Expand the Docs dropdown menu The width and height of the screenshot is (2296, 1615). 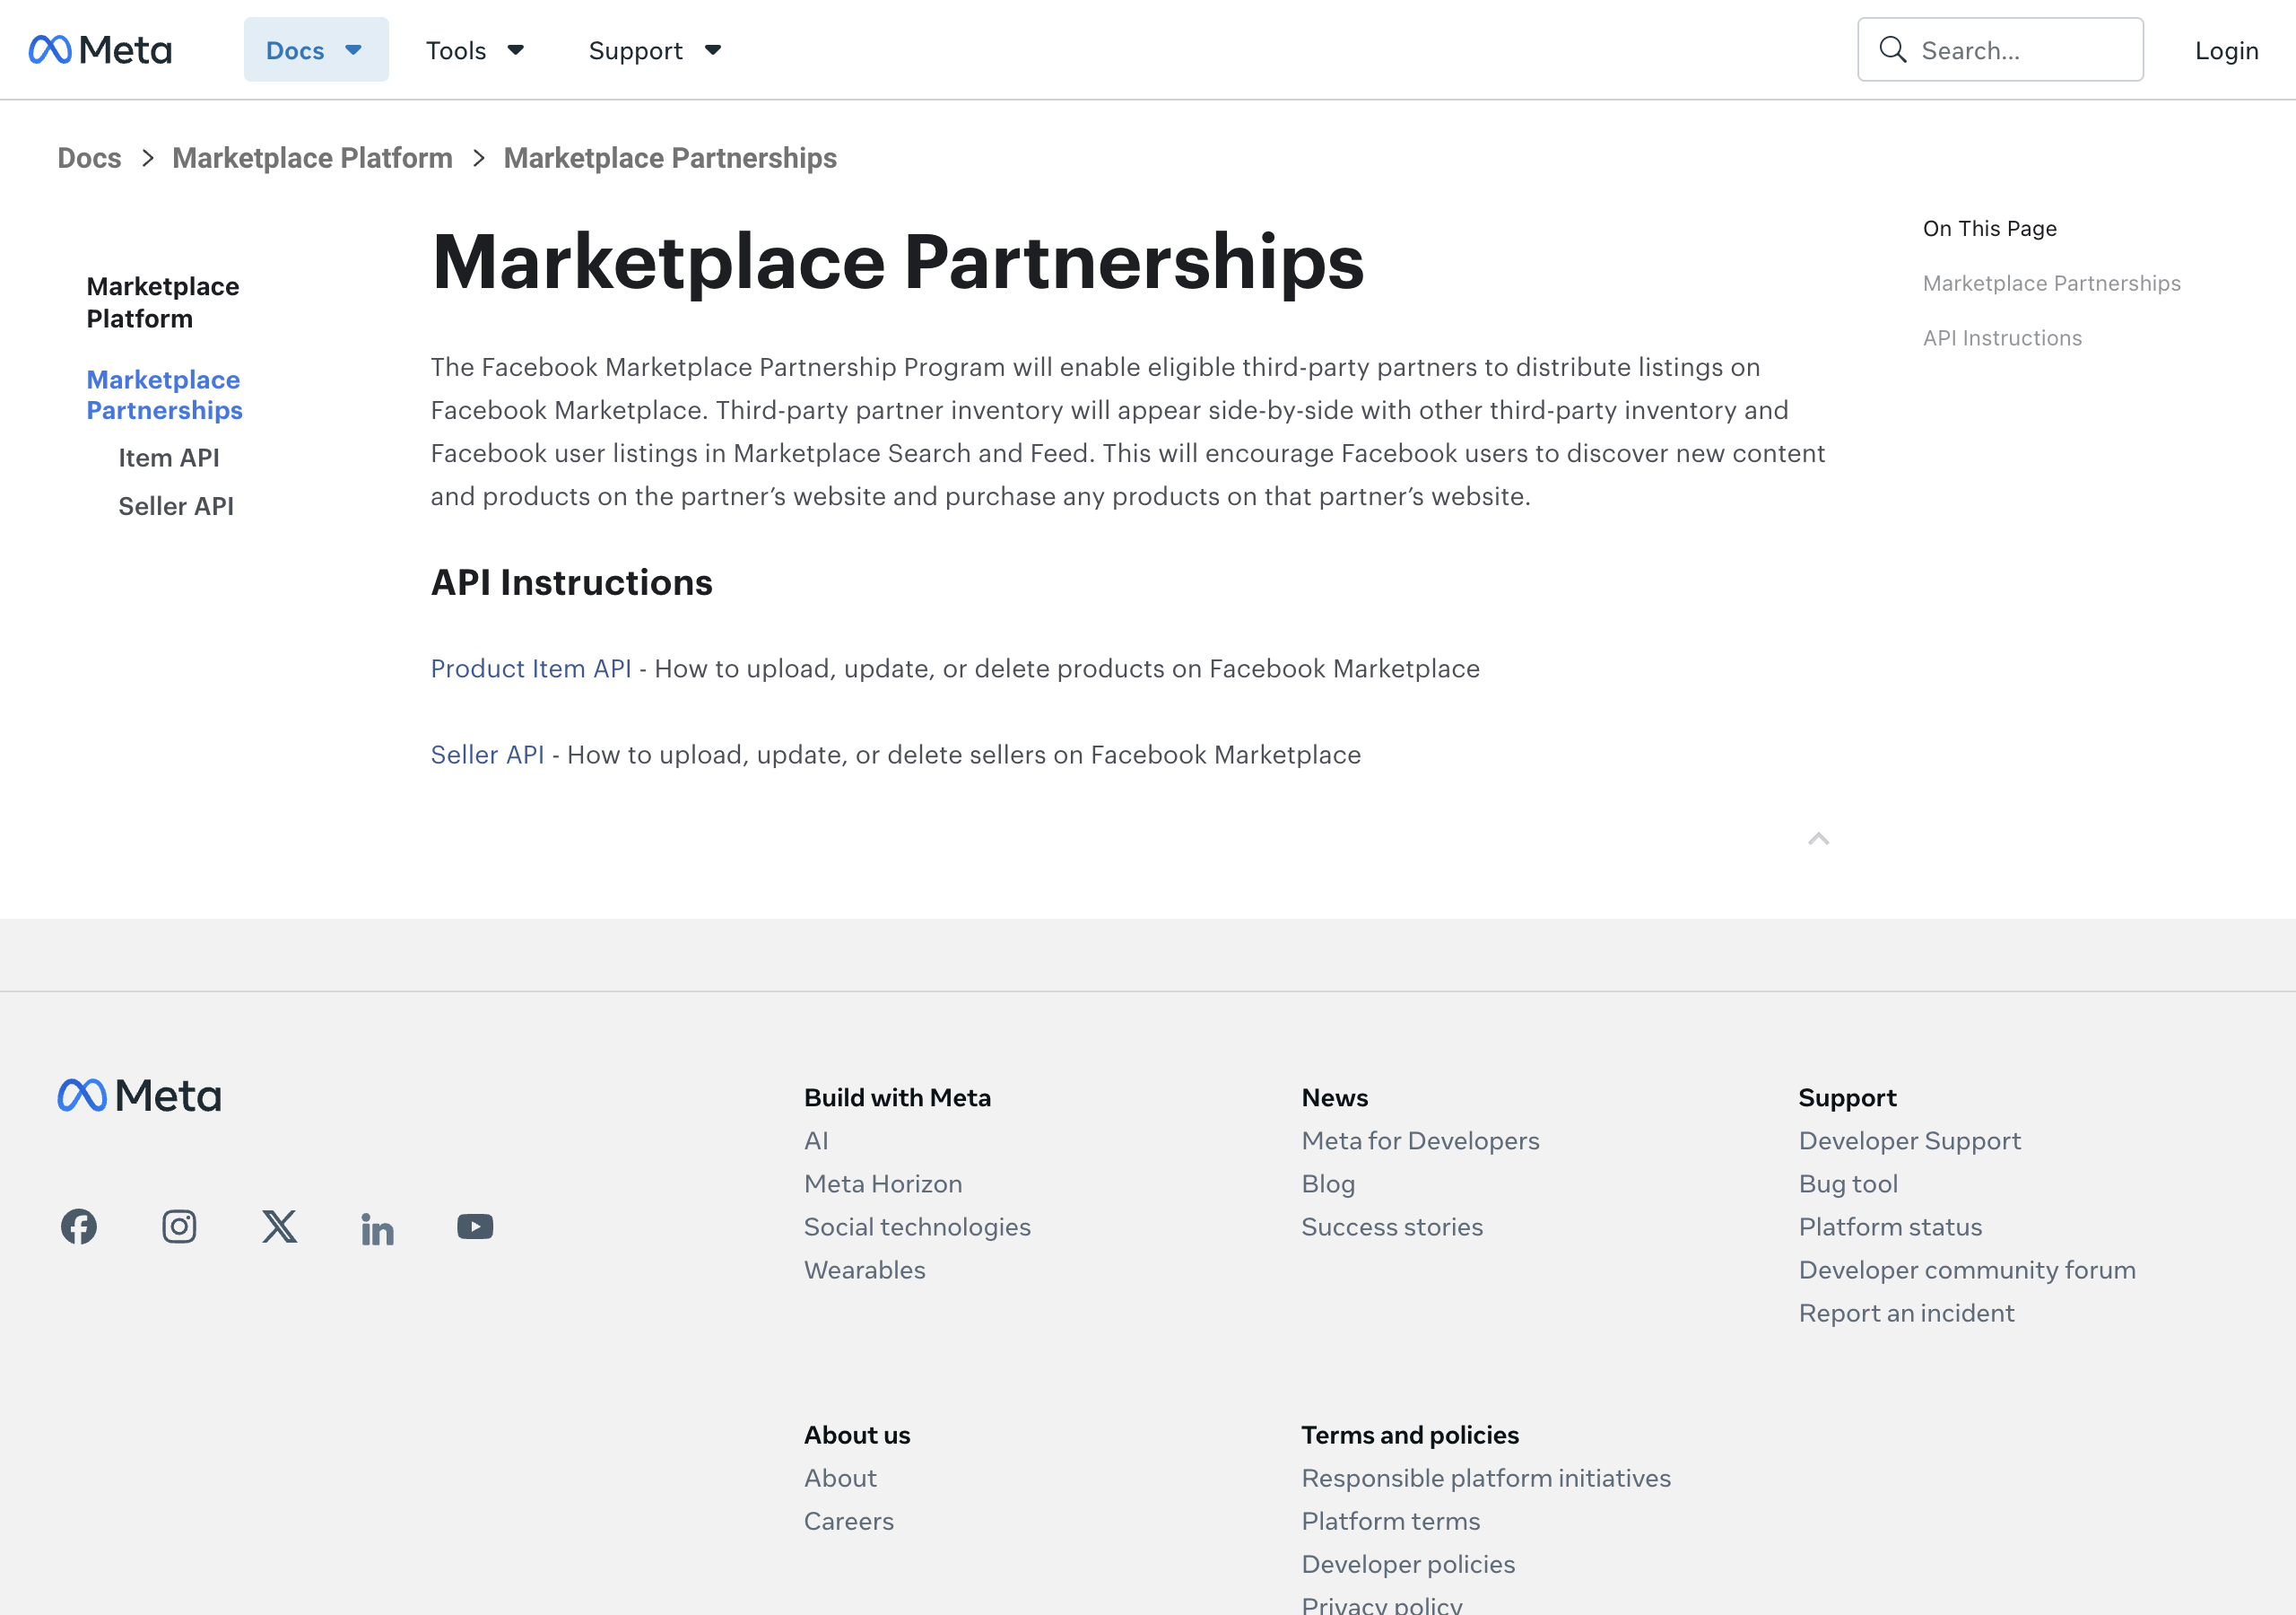316,50
